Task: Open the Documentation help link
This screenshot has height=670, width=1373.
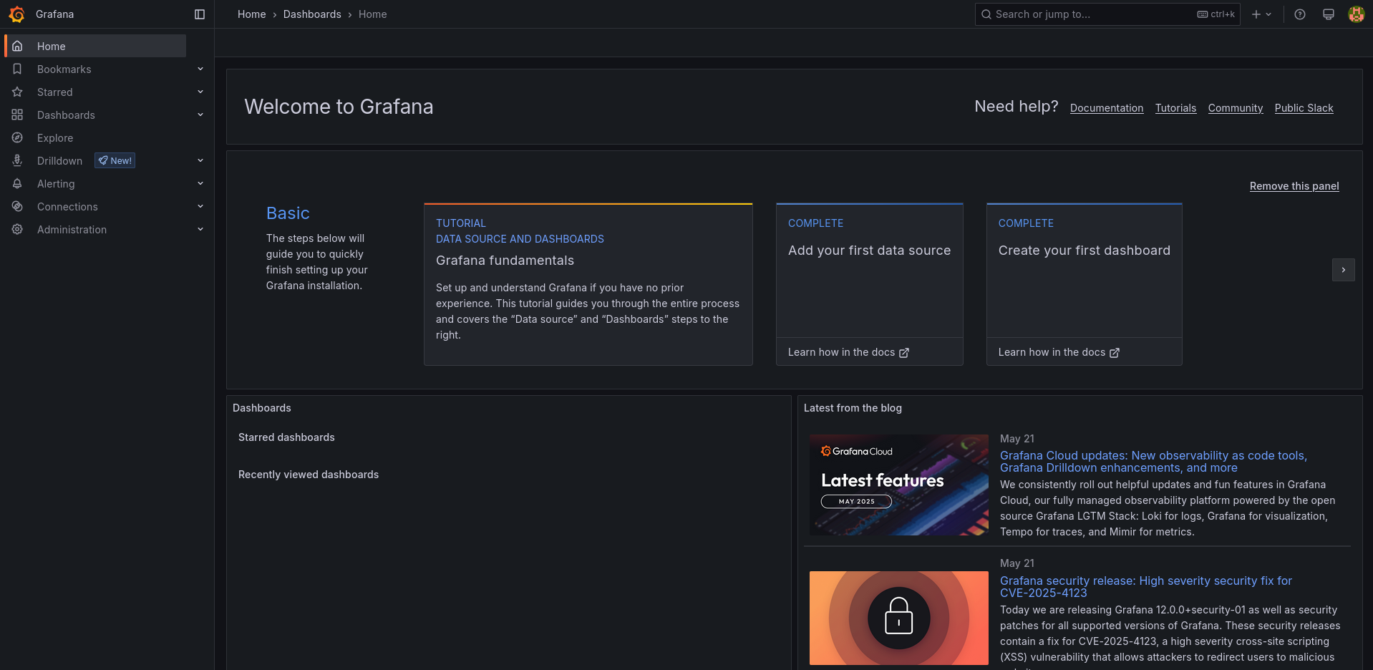Action: pyautogui.click(x=1107, y=108)
